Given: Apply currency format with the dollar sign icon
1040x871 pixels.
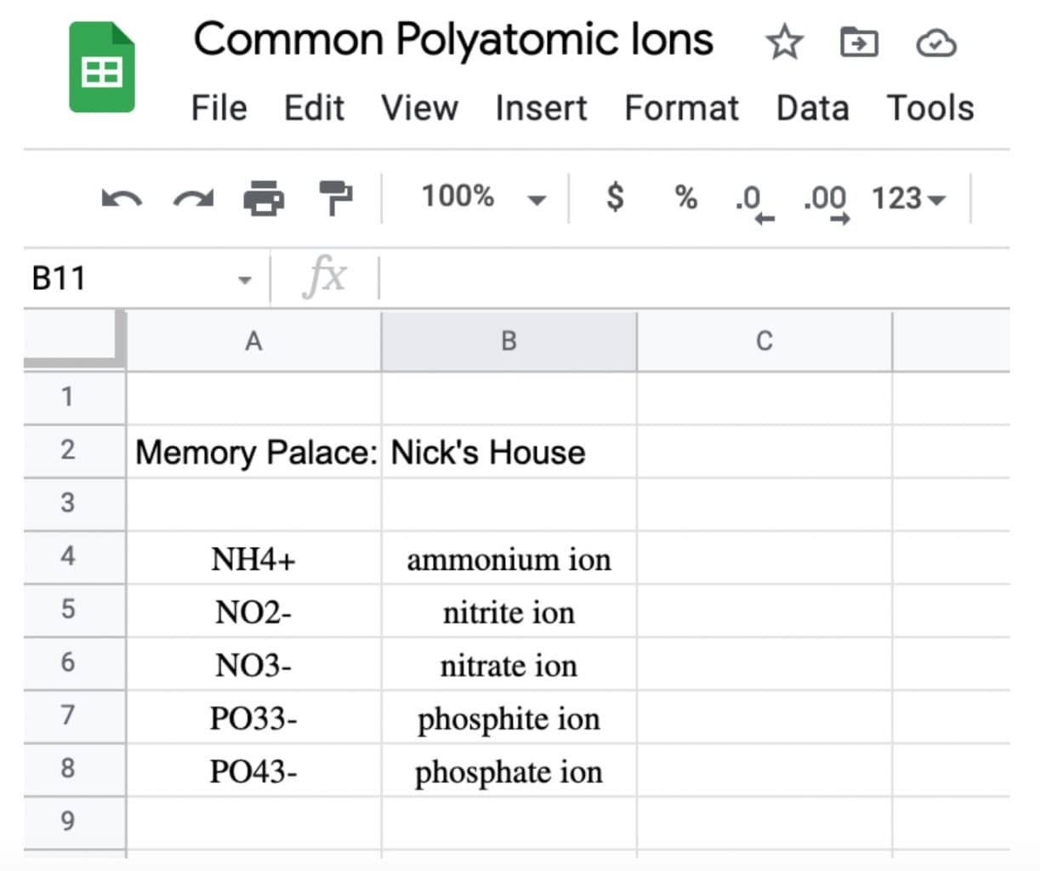Looking at the screenshot, I should pyautogui.click(x=614, y=197).
